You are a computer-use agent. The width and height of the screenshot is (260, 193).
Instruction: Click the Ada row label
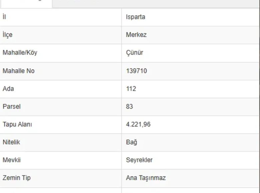8,89
